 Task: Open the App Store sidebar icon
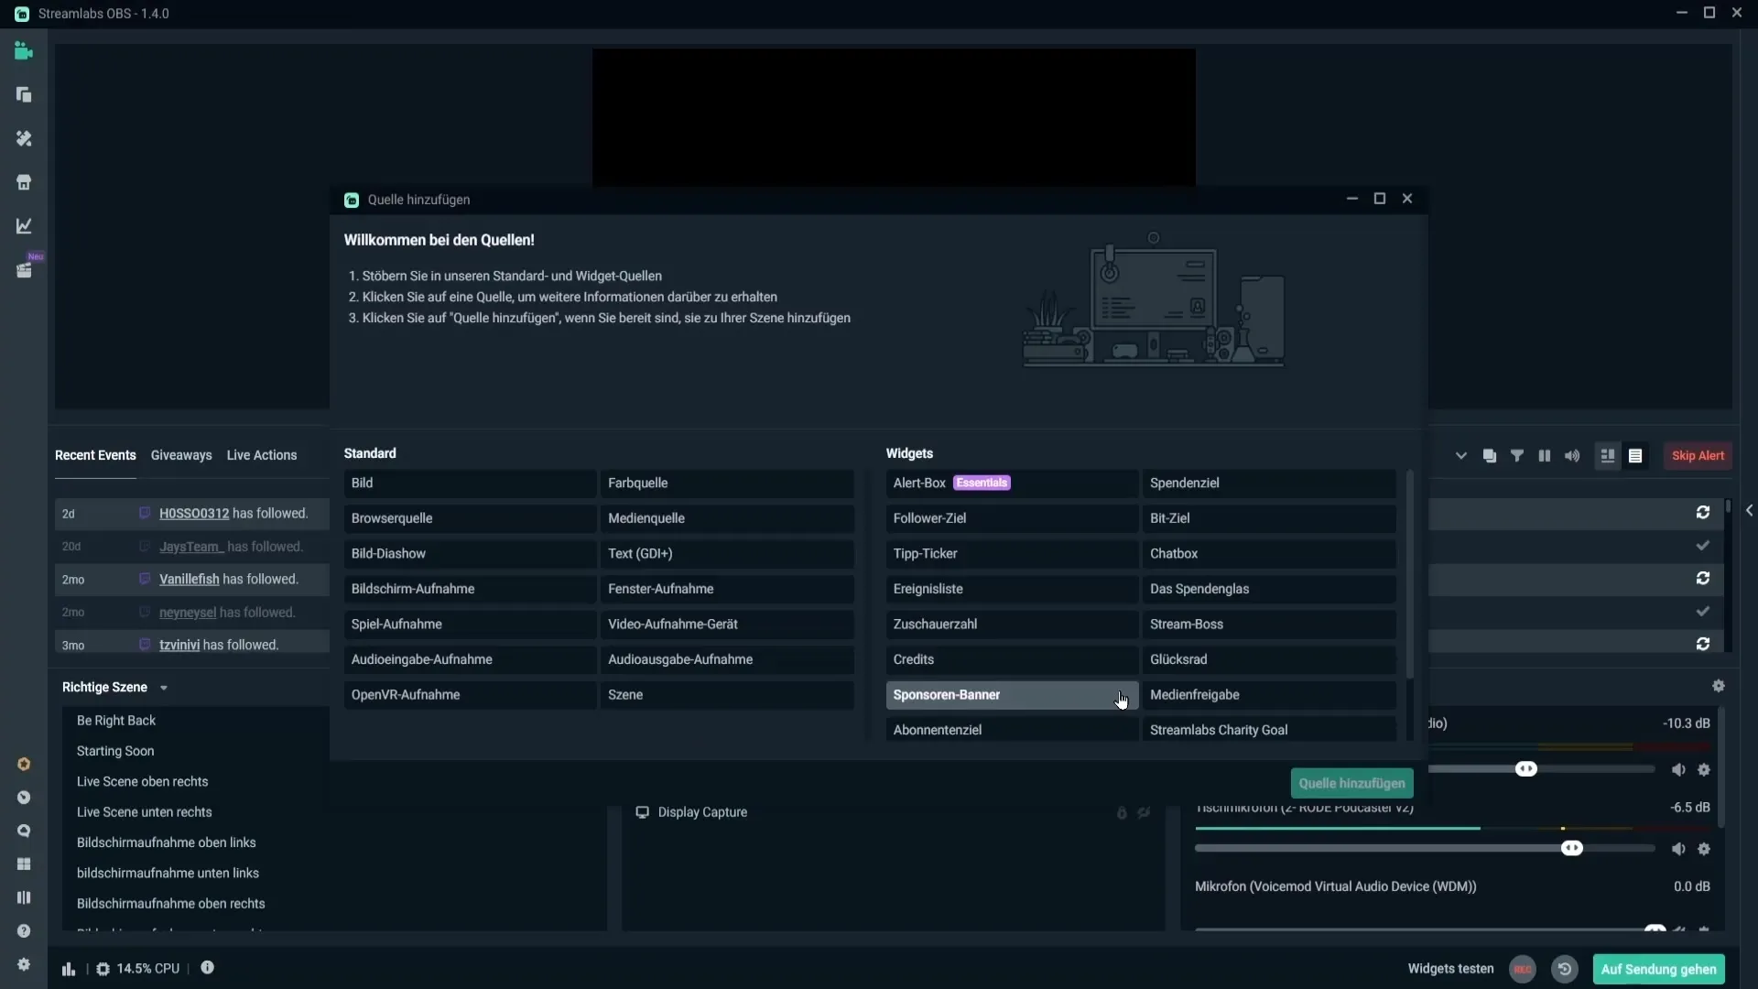click(x=24, y=182)
